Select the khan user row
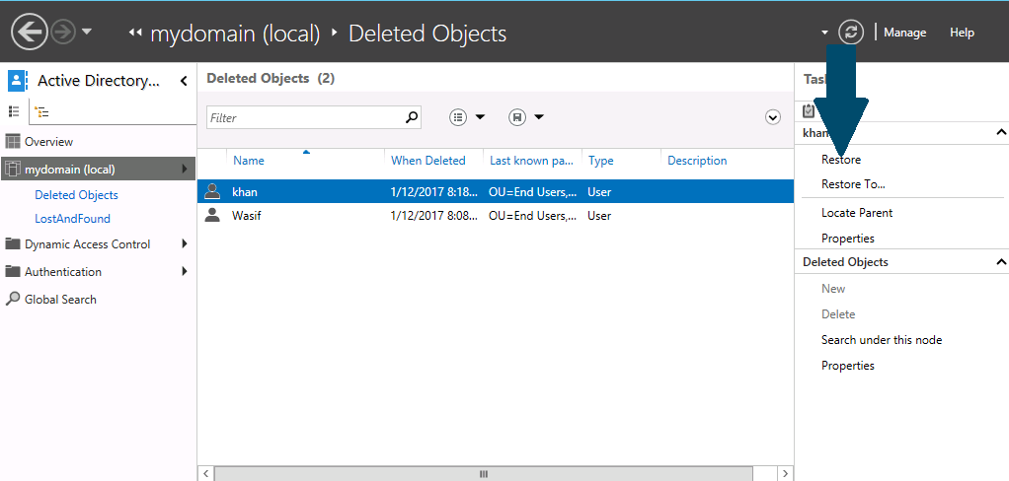 pyautogui.click(x=496, y=191)
